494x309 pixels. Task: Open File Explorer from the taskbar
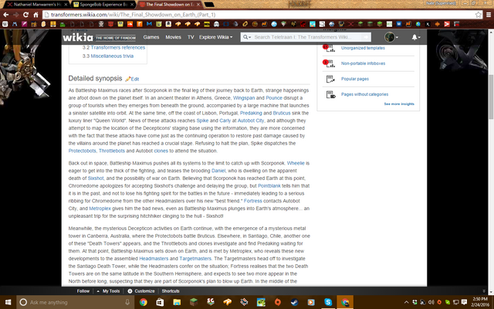pos(177,302)
